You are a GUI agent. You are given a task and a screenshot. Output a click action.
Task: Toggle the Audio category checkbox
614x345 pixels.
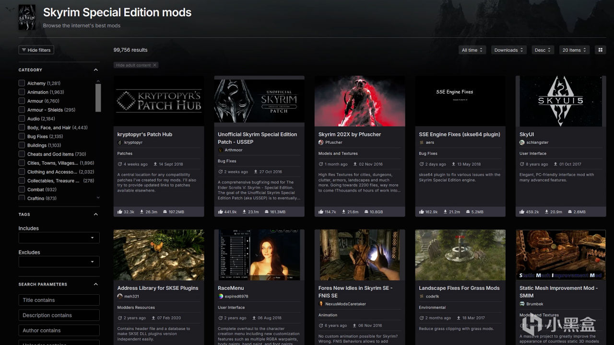[x=22, y=118]
